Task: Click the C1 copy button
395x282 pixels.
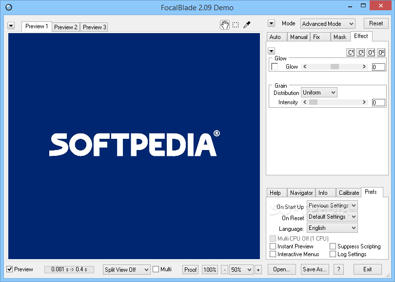Action: tap(351, 52)
